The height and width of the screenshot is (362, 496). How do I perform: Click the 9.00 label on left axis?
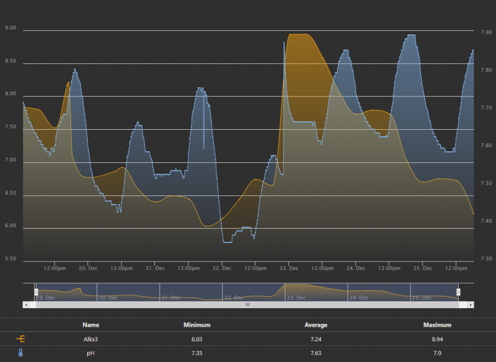(11, 28)
